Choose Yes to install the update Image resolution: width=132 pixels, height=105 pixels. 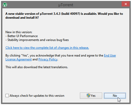(91, 96)
